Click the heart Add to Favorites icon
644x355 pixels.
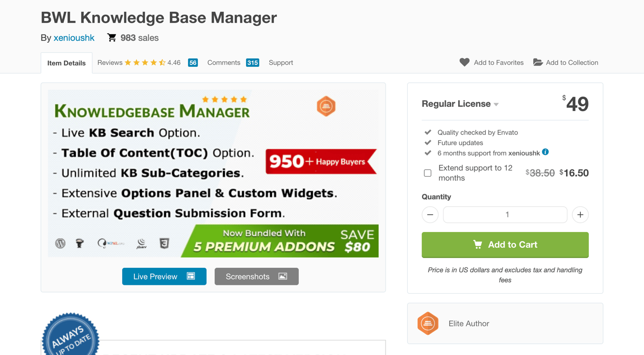(x=464, y=62)
